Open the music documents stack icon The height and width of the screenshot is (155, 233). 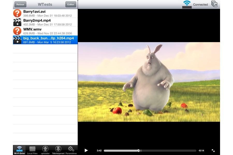click(214, 4)
